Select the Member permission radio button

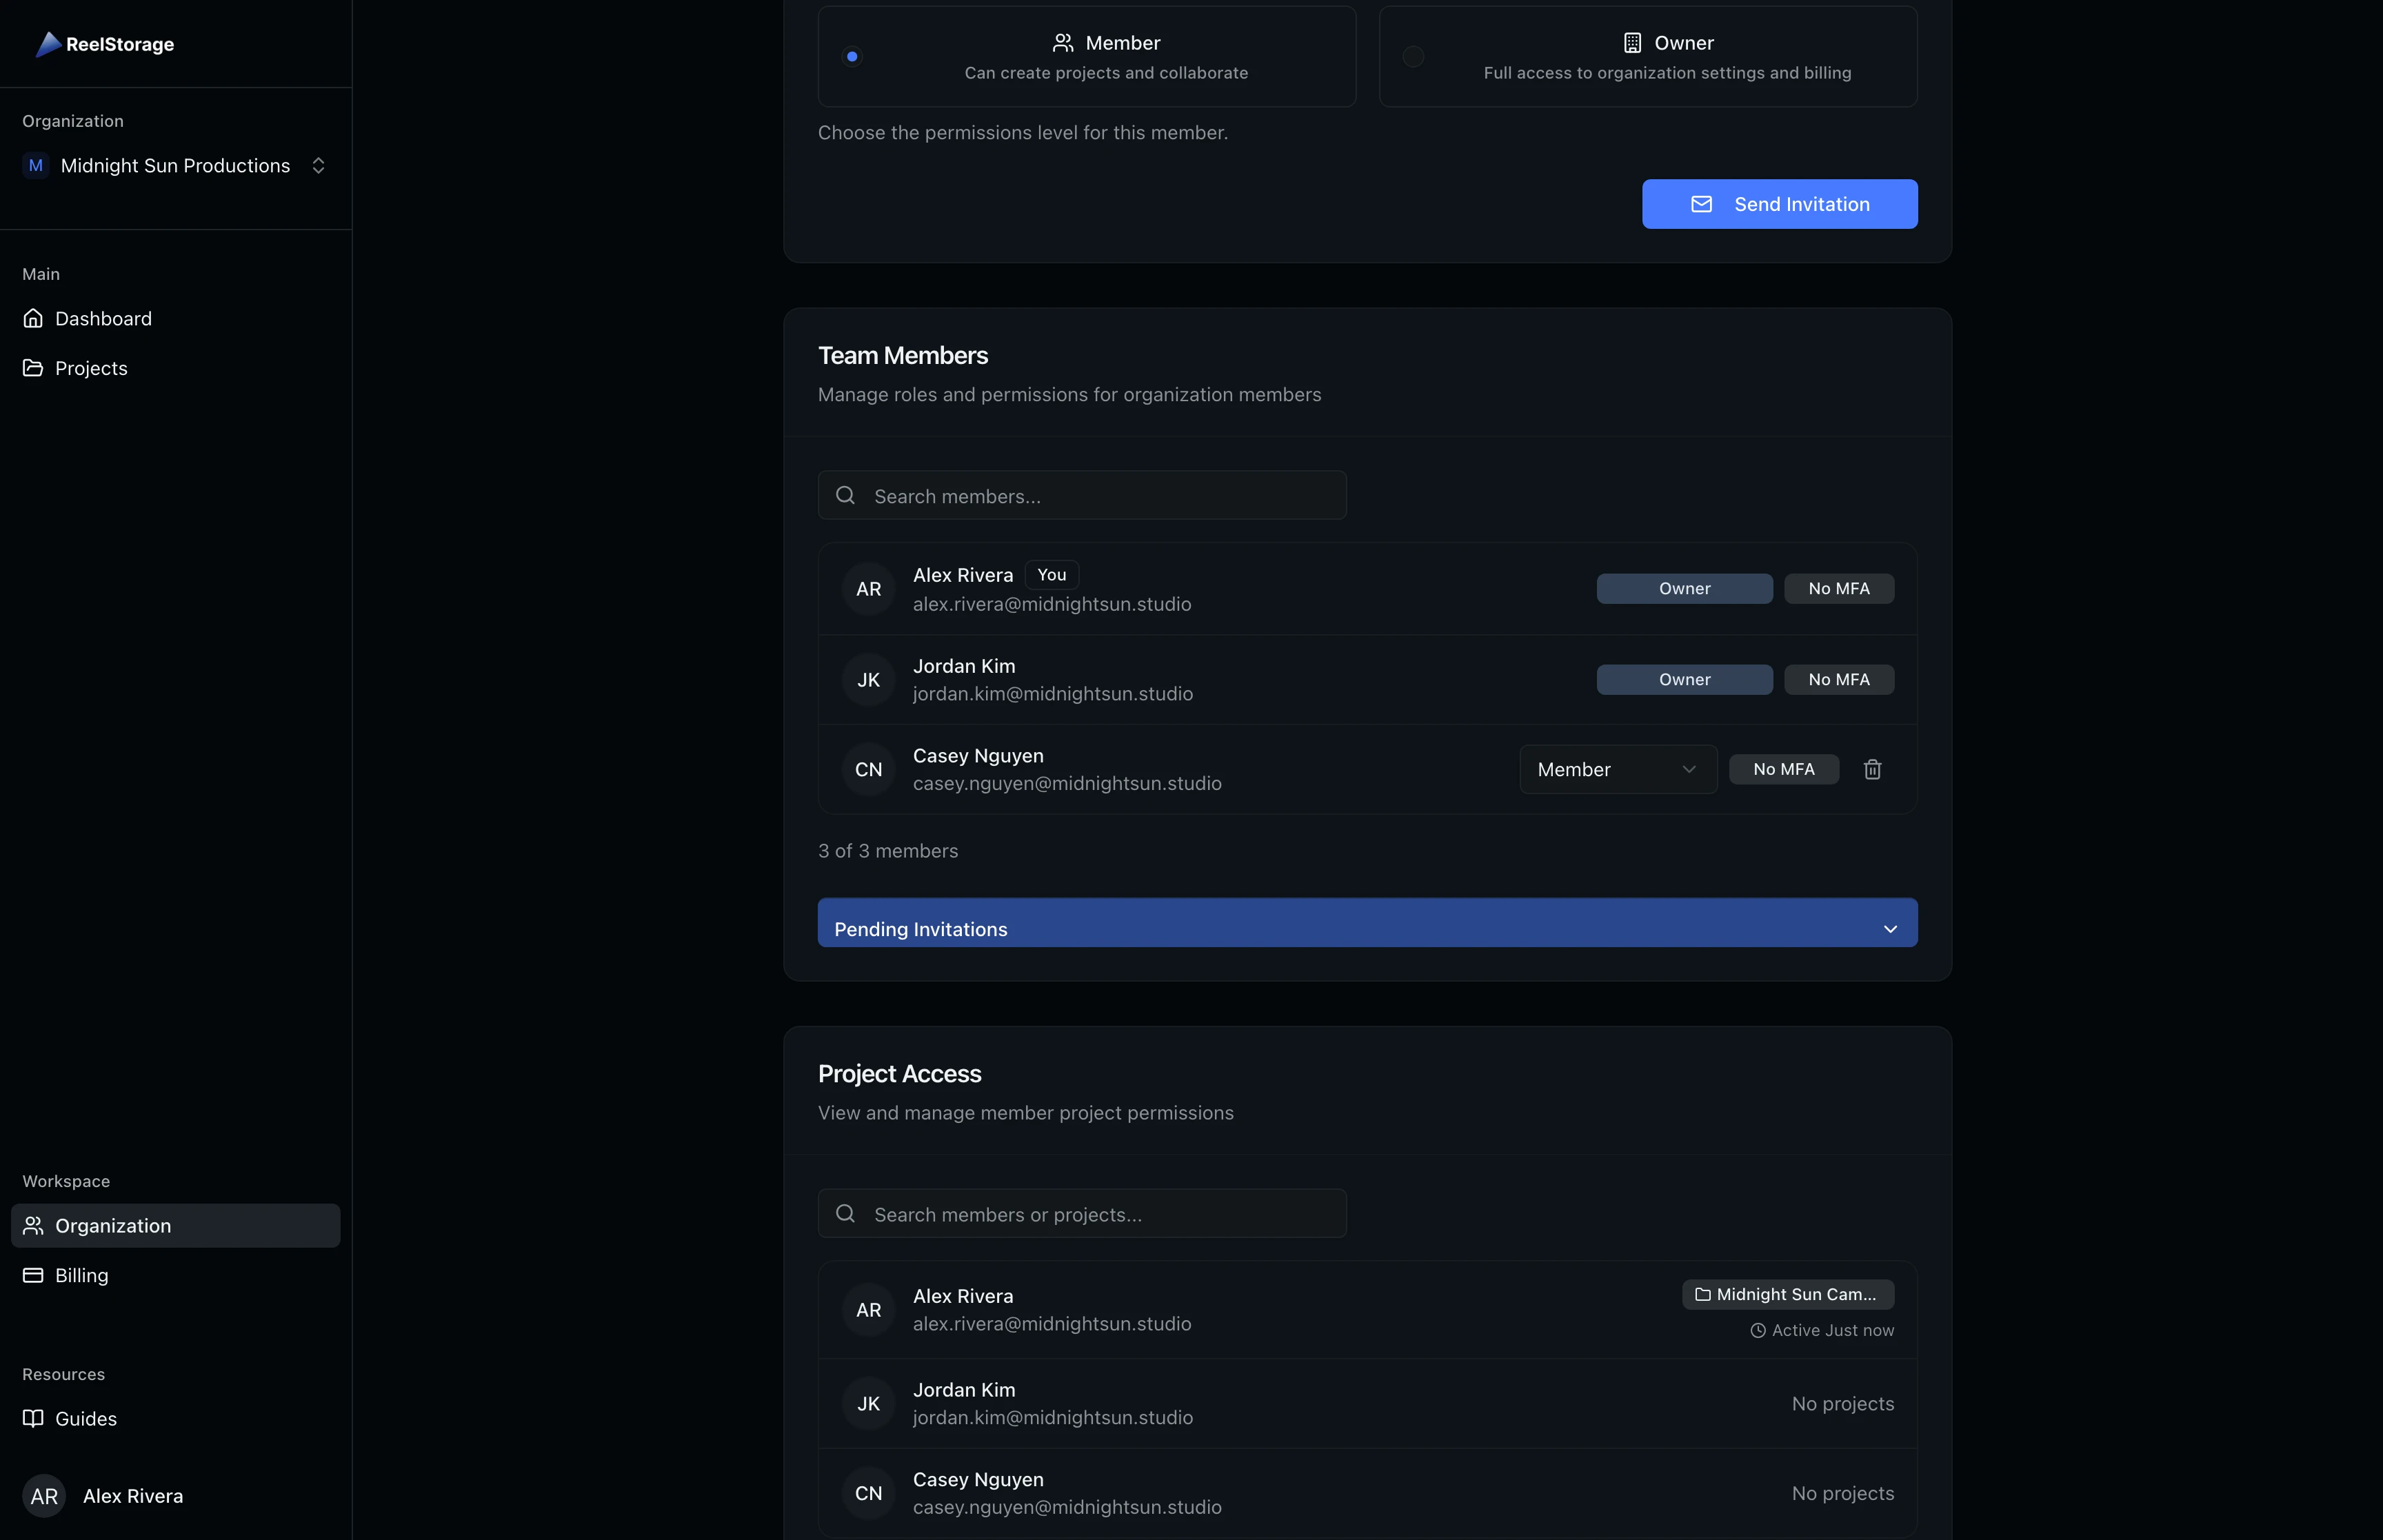851,56
